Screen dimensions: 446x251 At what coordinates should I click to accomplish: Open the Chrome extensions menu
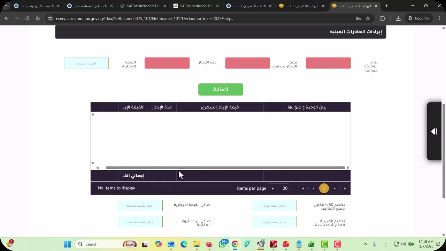coord(383,18)
